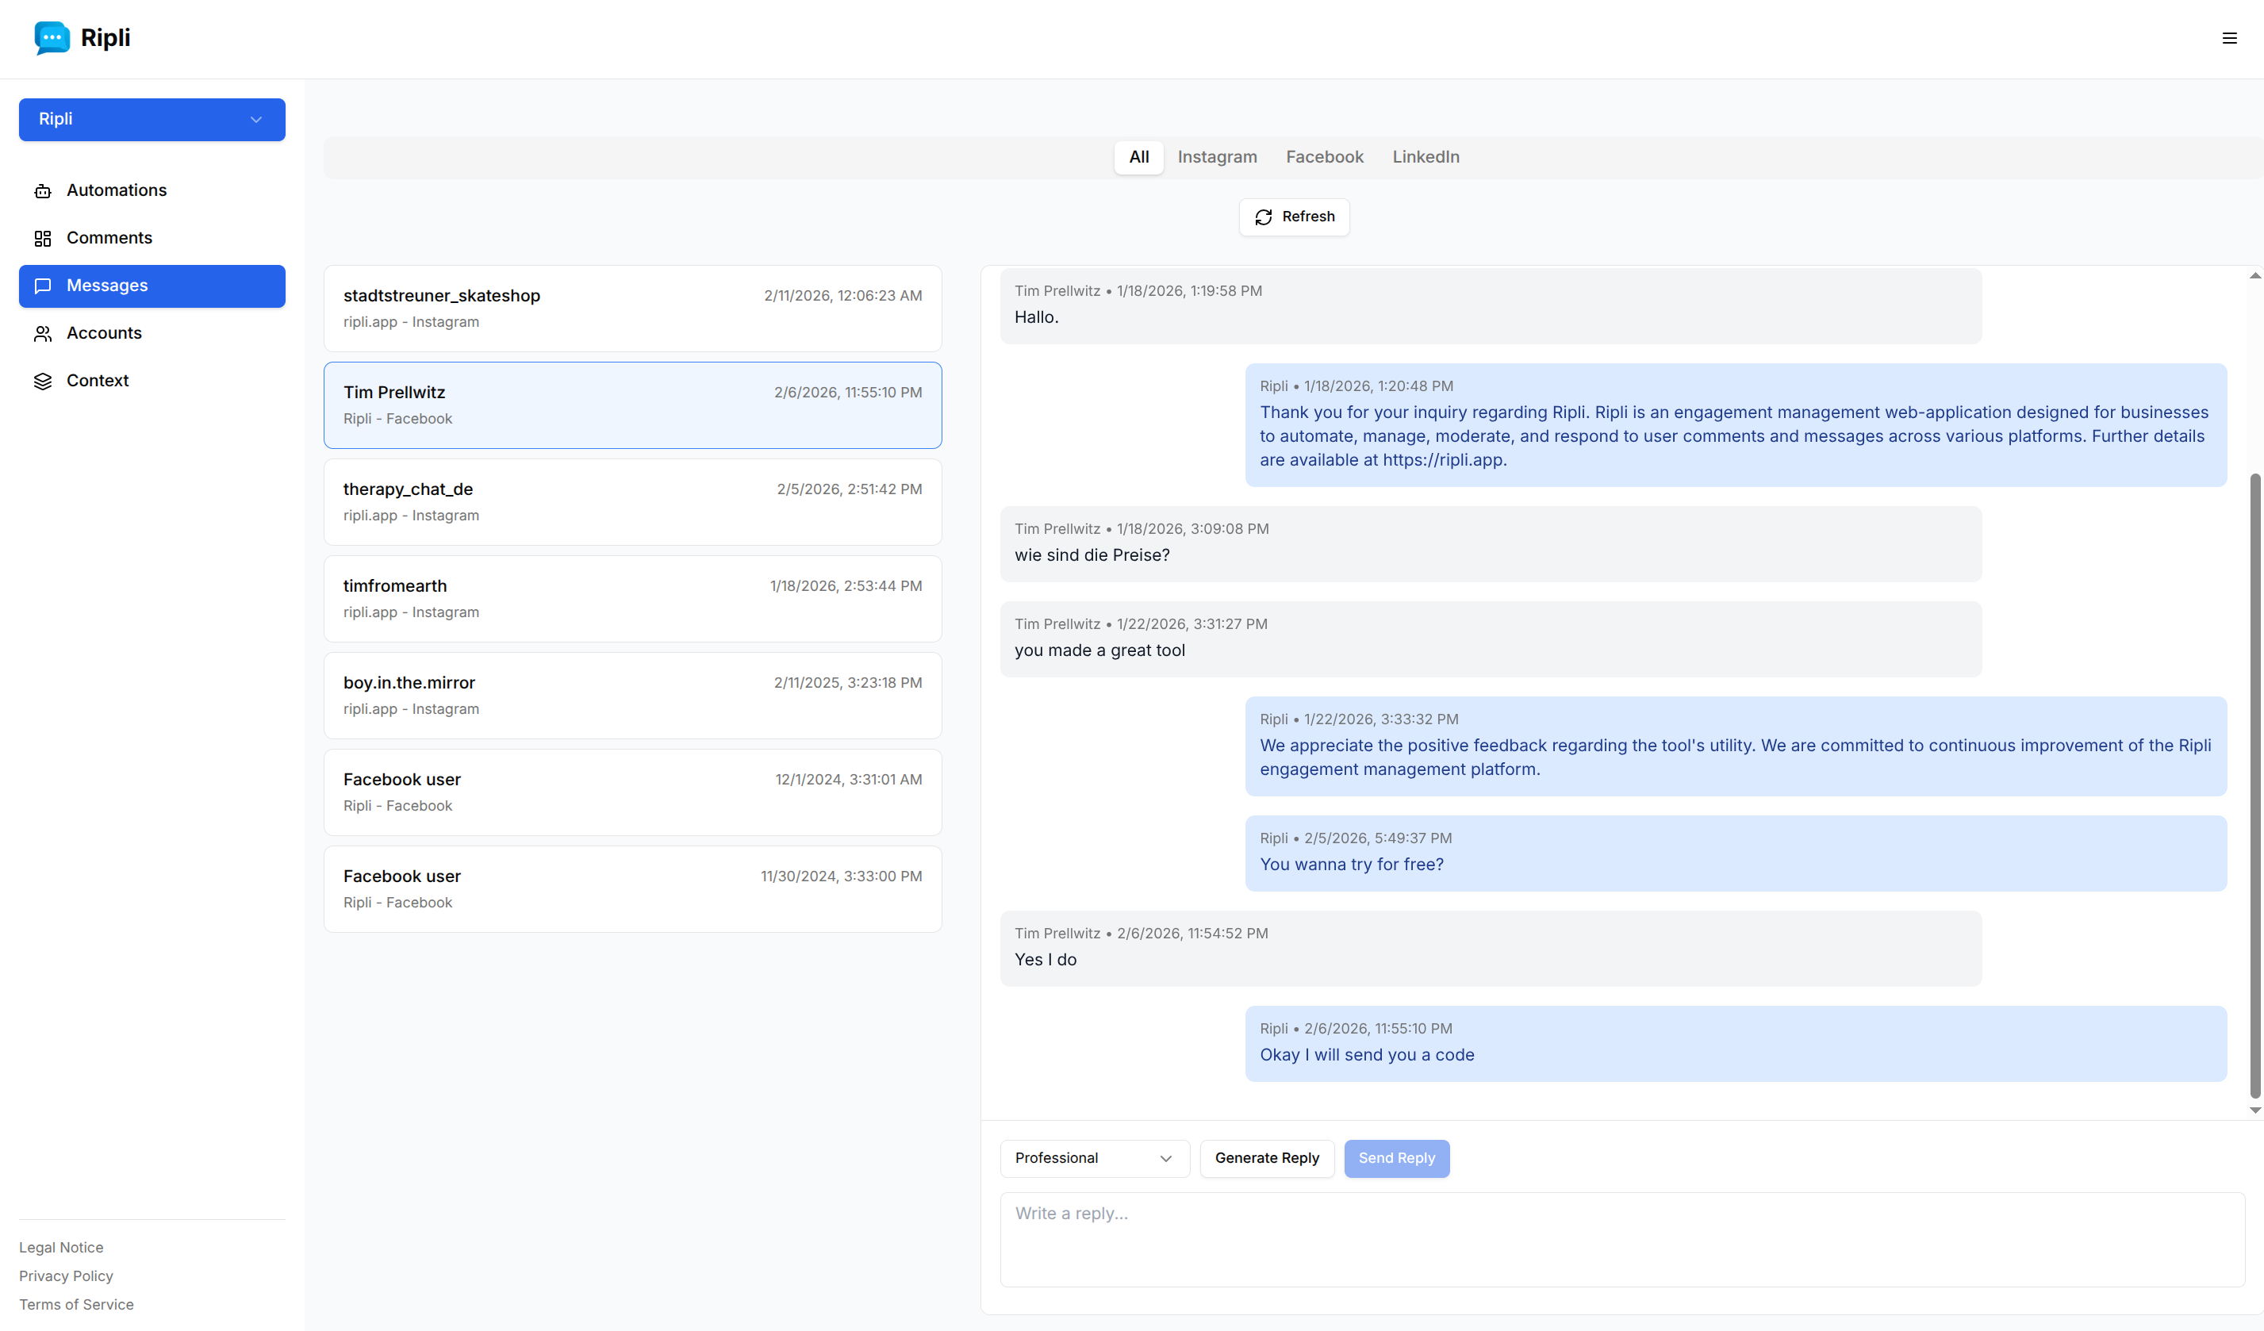The image size is (2264, 1331).
Task: Click the Write a reply text field
Action: point(1621,1240)
